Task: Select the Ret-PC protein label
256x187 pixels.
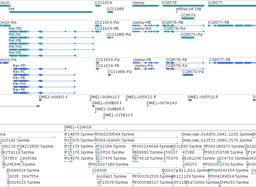Action: pos(19,72)
